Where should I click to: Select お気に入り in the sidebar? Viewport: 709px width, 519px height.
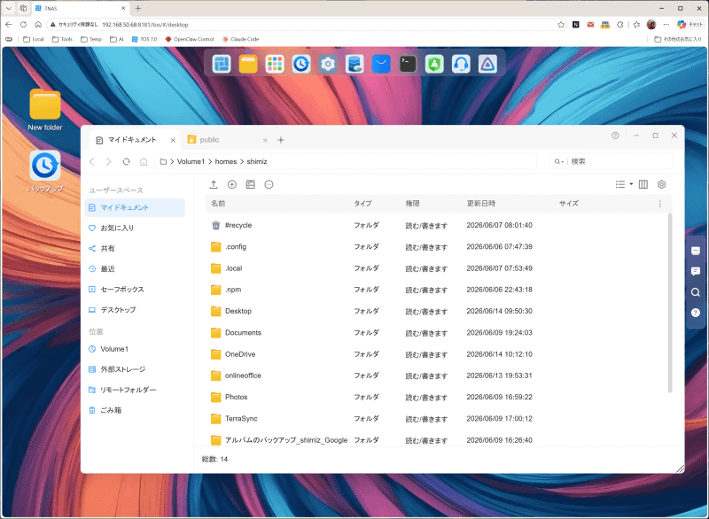click(x=135, y=229)
